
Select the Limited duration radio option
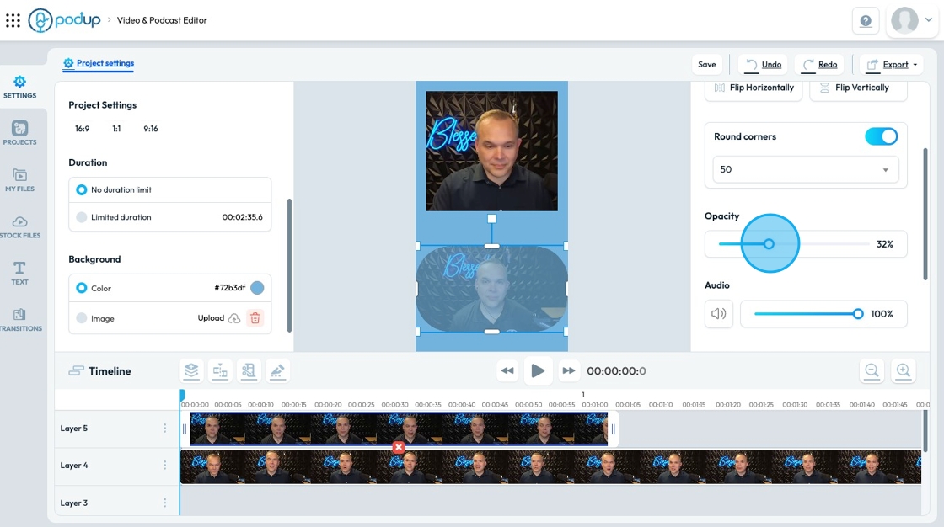coord(81,217)
